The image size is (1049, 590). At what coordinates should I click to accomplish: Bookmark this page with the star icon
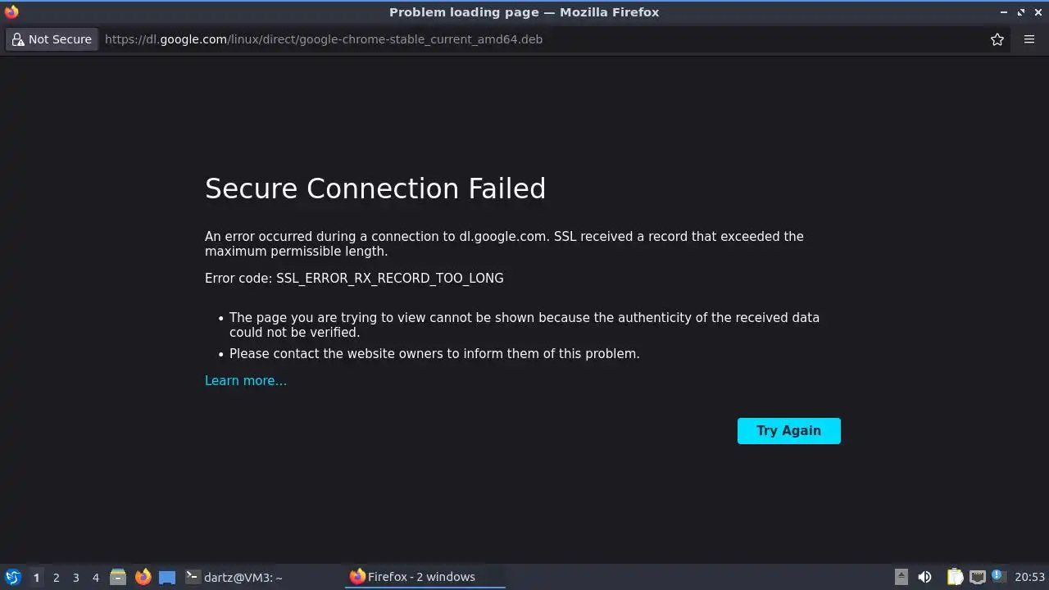pos(997,39)
